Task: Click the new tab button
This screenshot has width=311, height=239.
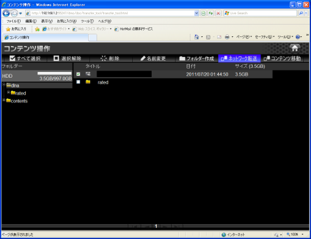Action: [x=93, y=38]
